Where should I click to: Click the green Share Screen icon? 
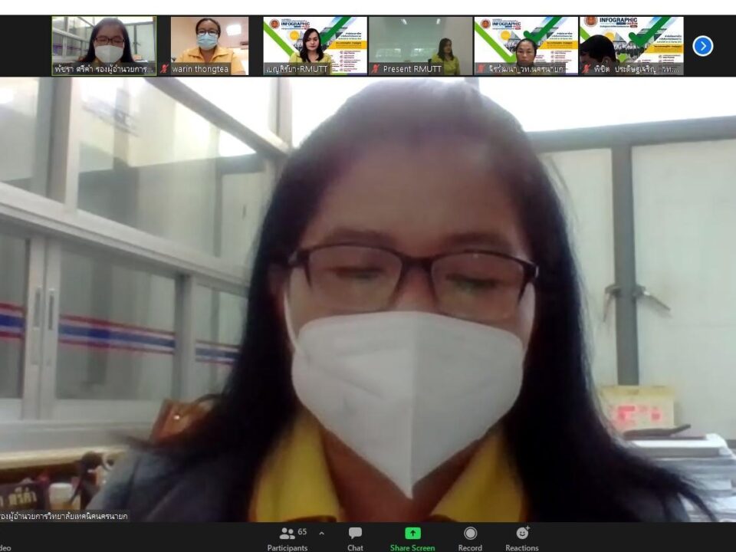pyautogui.click(x=412, y=534)
